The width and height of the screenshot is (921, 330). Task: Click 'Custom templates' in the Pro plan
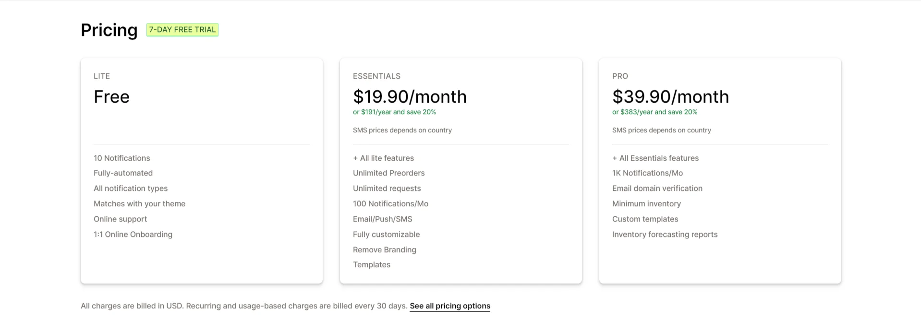[x=645, y=219]
